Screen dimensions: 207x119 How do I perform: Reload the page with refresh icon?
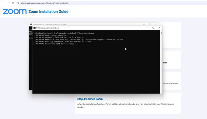click(13, 3)
